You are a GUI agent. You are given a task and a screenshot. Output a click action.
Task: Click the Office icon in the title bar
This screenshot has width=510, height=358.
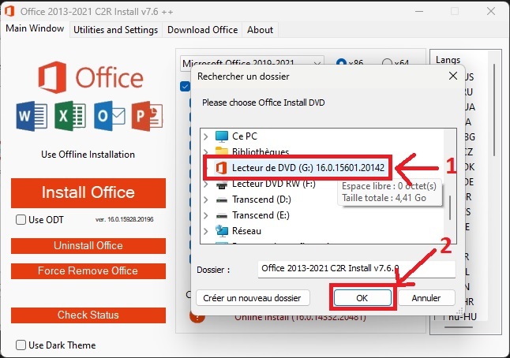[x=9, y=11]
